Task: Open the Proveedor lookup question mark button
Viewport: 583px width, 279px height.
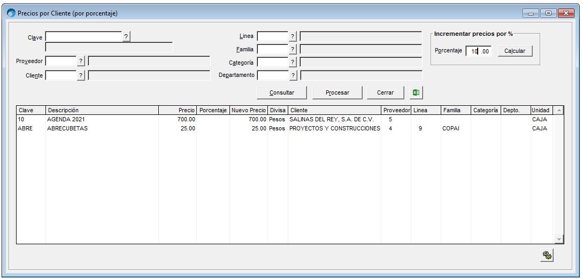Action: click(81, 61)
